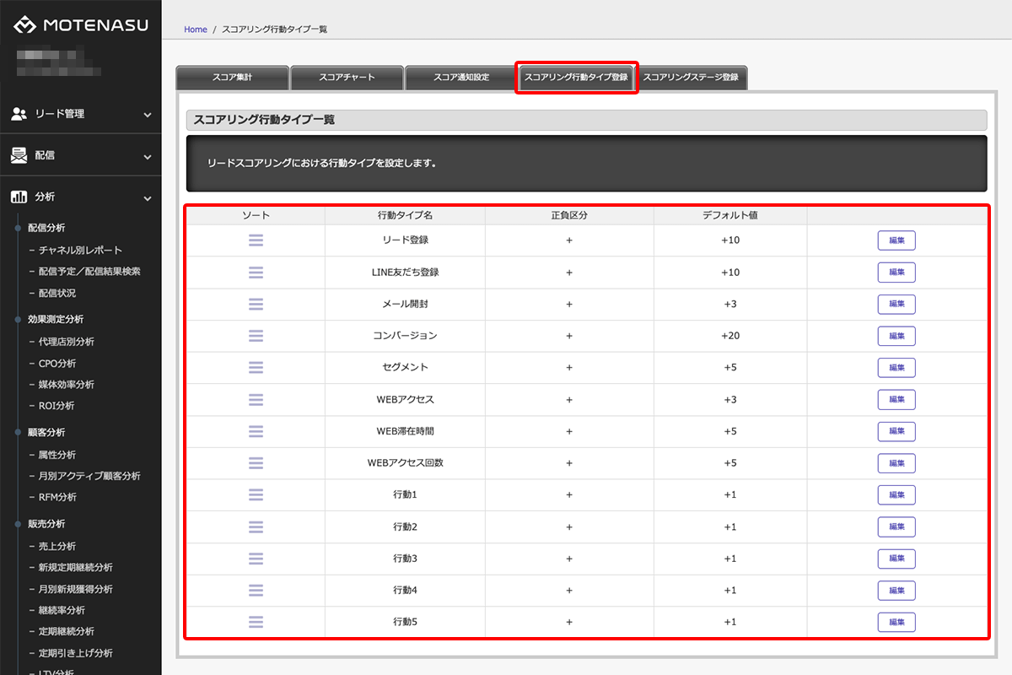Edit the WEBアクセス回数 action type
The height and width of the screenshot is (675, 1012).
click(x=896, y=463)
